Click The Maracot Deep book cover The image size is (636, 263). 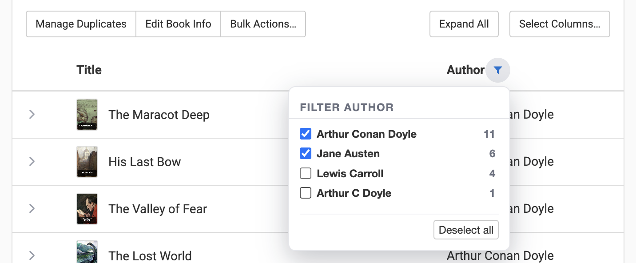pos(87,115)
